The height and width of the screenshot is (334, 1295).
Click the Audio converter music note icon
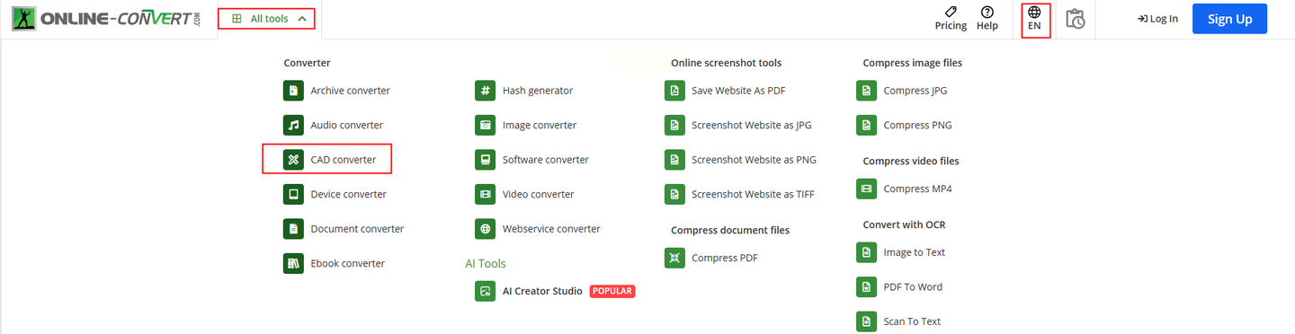(x=293, y=125)
